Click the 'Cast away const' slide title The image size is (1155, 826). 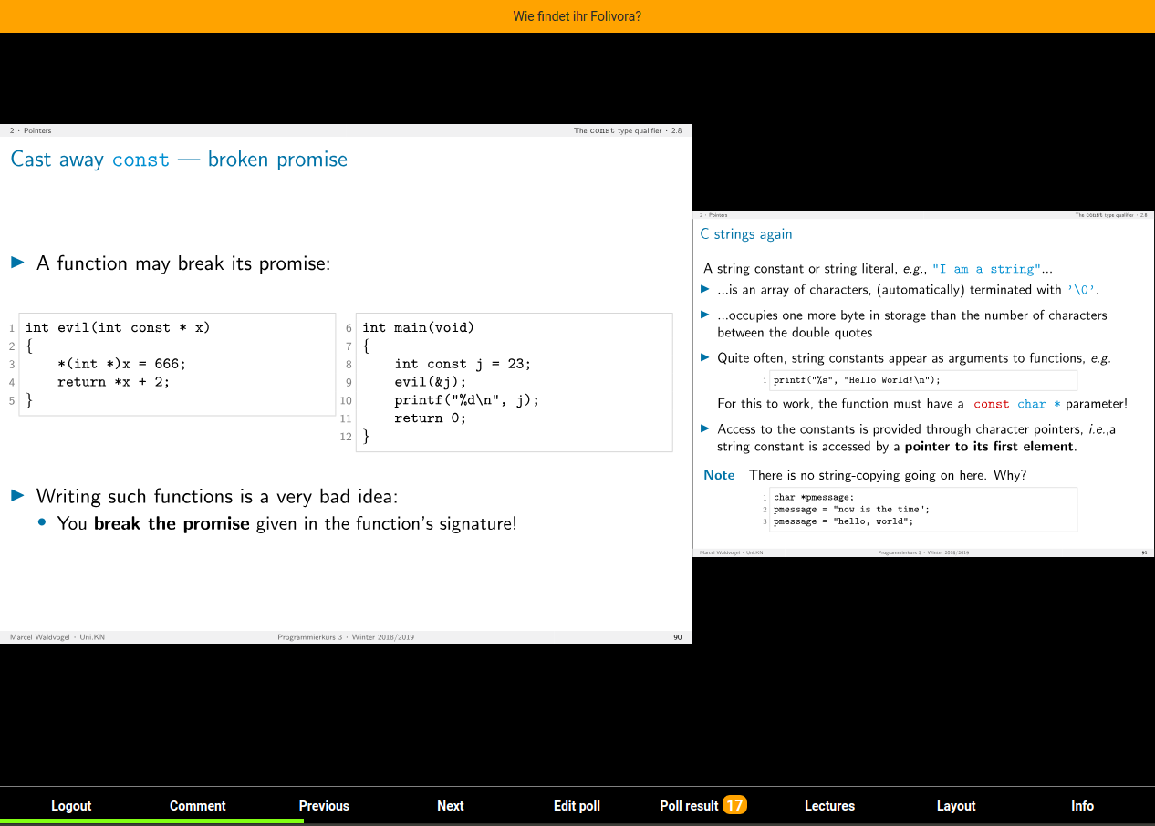pos(179,160)
